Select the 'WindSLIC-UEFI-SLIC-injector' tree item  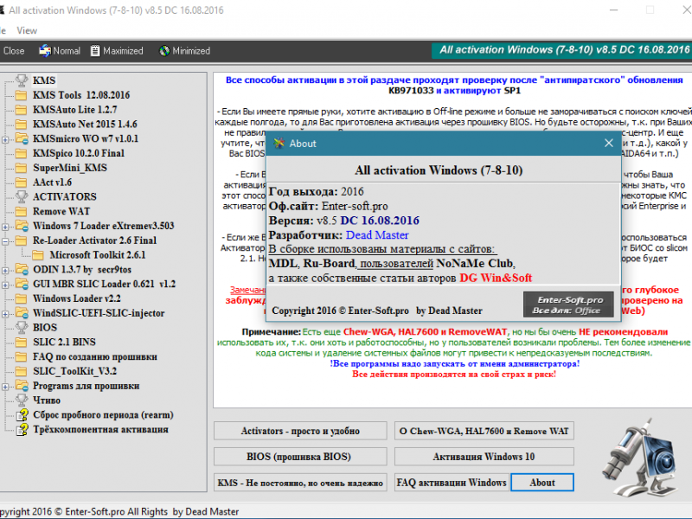99,313
